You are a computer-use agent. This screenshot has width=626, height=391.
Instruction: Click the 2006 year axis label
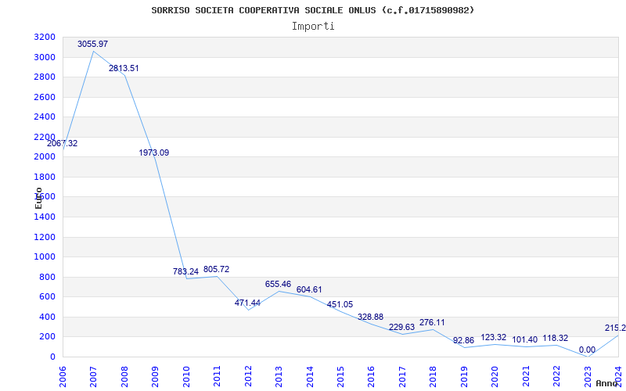coord(63,378)
